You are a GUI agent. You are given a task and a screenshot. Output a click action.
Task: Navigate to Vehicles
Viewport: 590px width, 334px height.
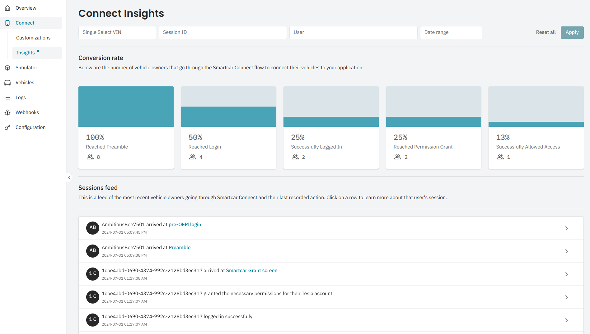tap(31, 83)
